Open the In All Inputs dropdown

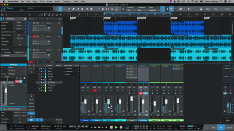17,71
